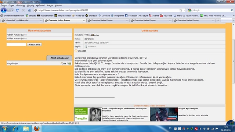Go to the Firefox home page icon
The width and height of the screenshot is (235, 132).
click(x=29, y=10)
